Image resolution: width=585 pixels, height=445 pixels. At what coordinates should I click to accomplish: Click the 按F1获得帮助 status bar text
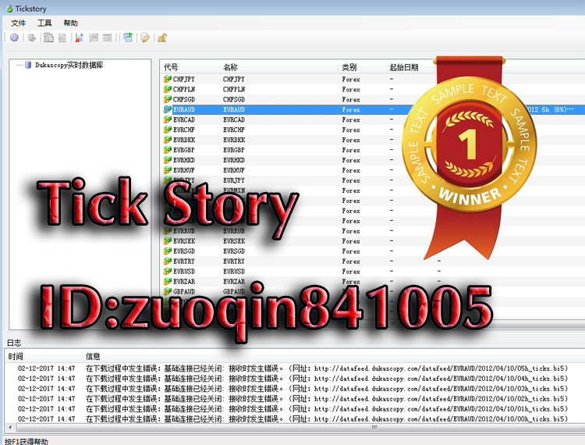[27, 441]
